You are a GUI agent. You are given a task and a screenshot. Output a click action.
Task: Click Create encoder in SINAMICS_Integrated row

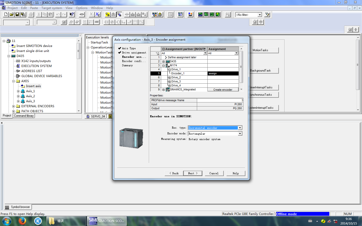point(223,90)
